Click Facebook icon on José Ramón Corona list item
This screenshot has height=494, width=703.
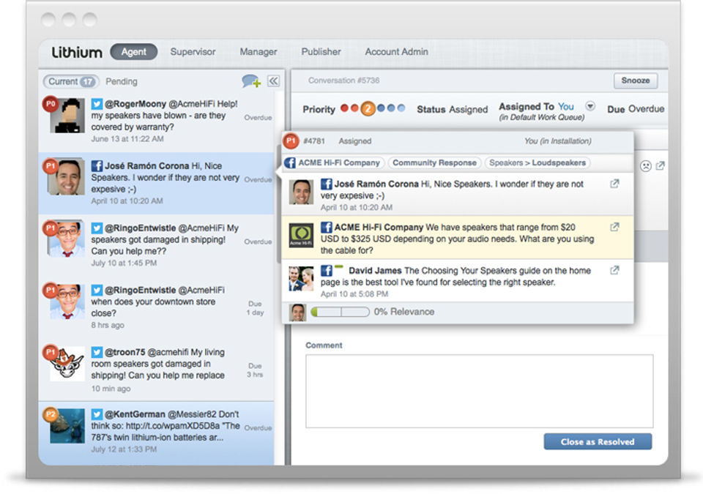[97, 166]
